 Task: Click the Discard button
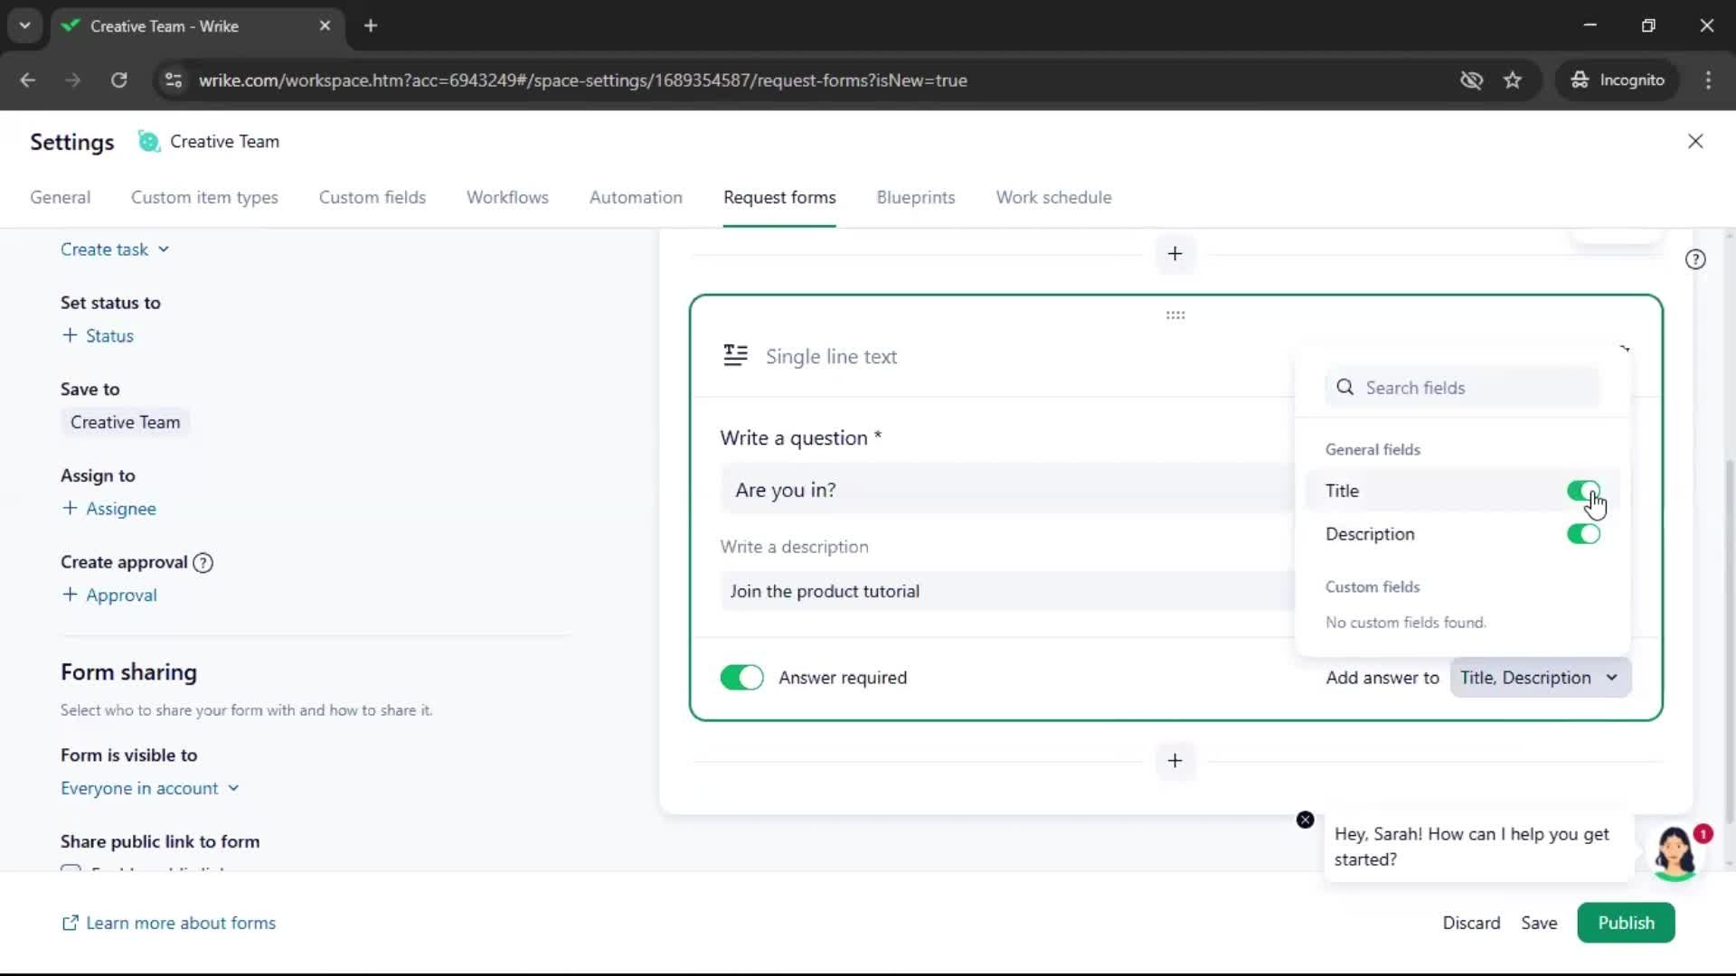click(1471, 923)
